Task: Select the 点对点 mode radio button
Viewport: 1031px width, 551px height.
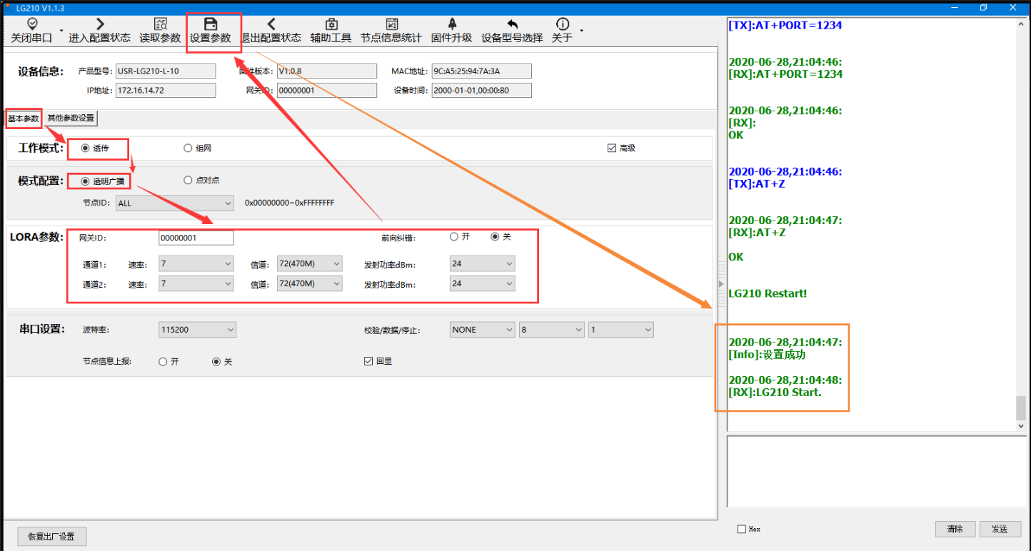Action: pyautogui.click(x=188, y=181)
